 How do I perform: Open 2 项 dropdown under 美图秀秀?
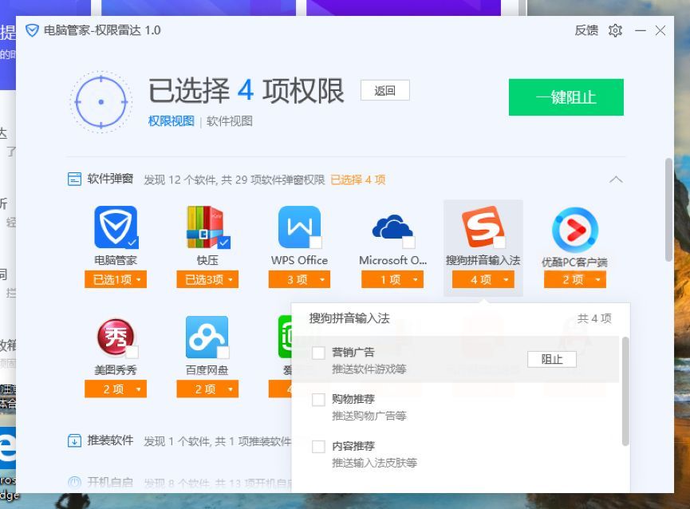coord(116,389)
